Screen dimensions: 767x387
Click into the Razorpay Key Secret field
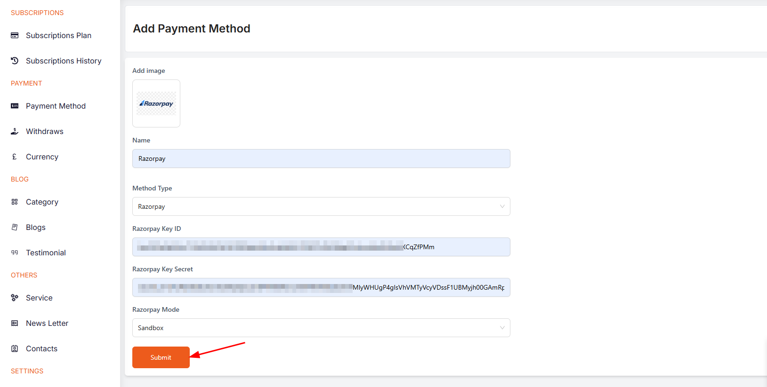pos(320,287)
